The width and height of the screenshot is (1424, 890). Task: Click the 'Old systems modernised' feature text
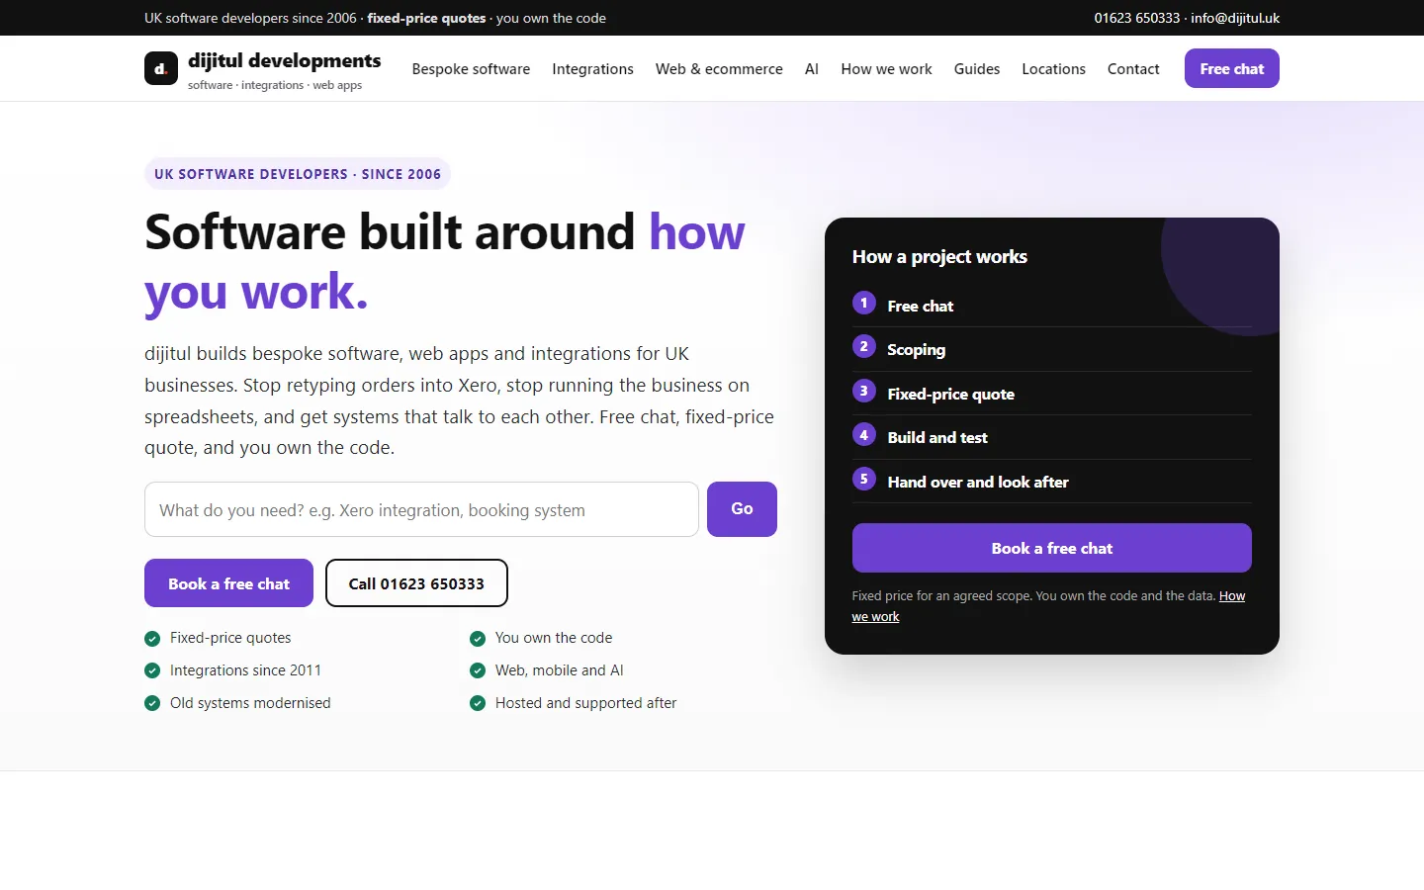pyautogui.click(x=250, y=703)
